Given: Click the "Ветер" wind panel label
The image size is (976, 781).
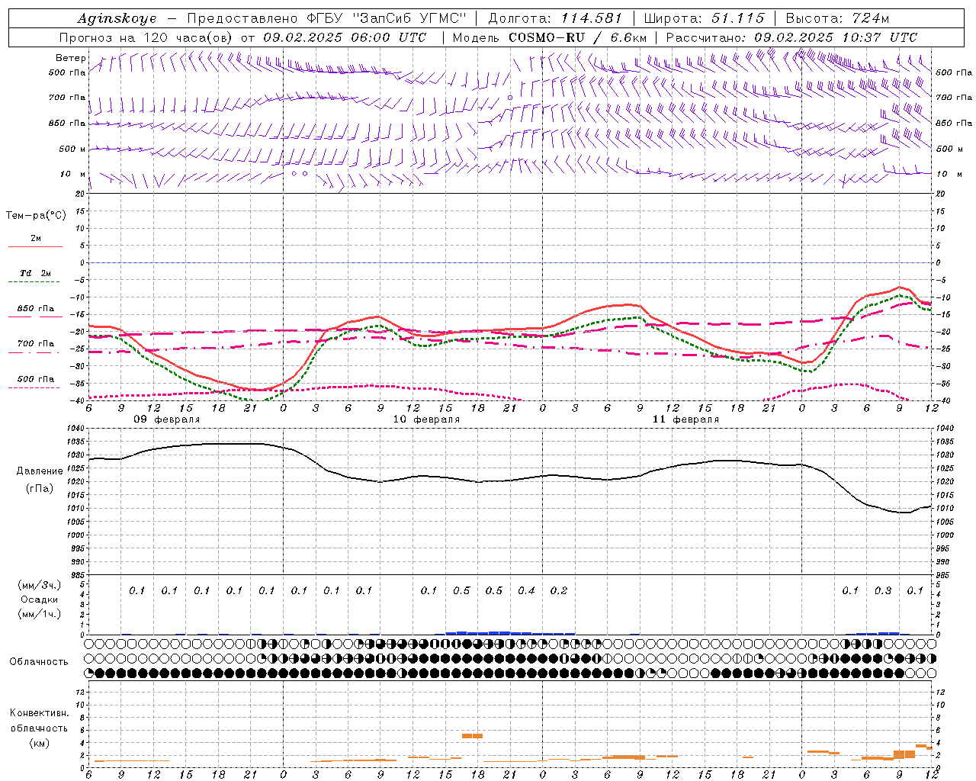Looking at the screenshot, I should pos(71,58).
